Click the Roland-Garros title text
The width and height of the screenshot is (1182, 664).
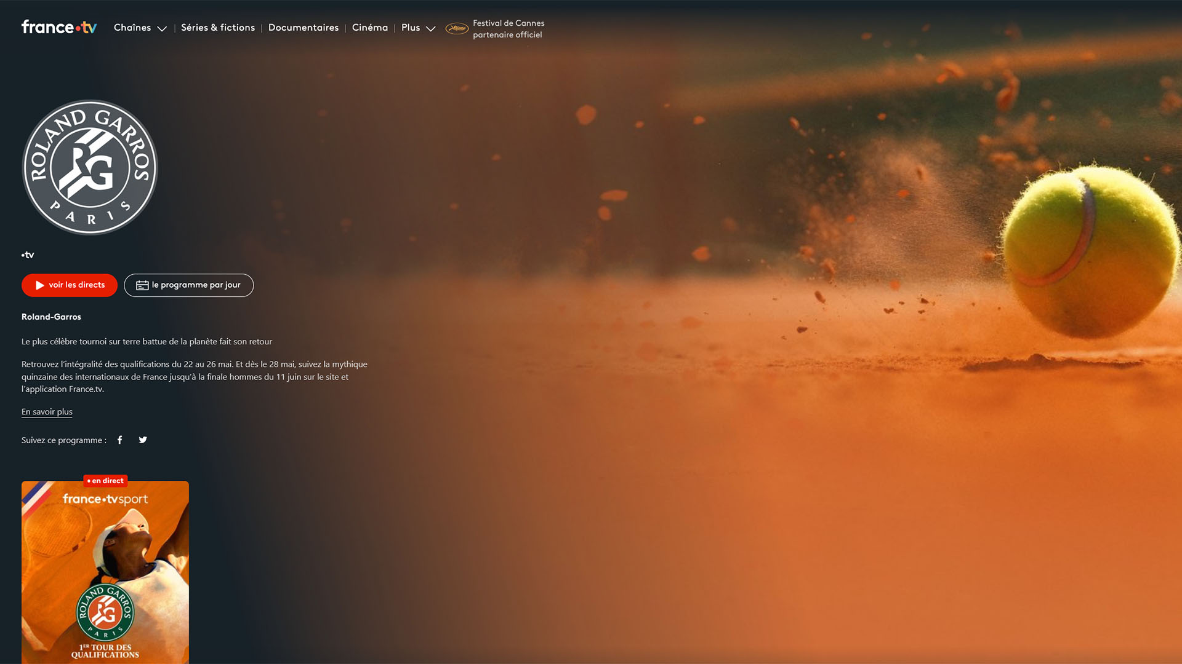pyautogui.click(x=51, y=317)
